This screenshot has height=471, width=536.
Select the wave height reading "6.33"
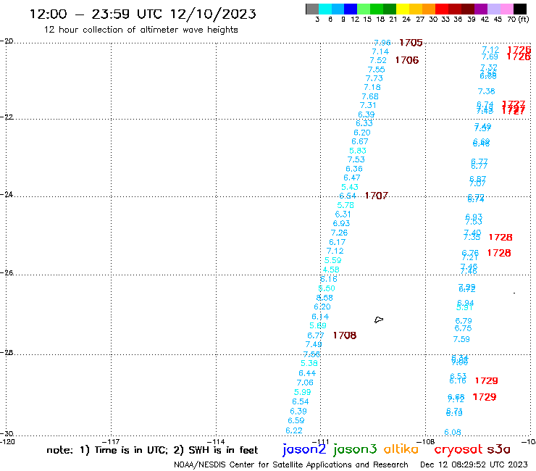point(364,123)
